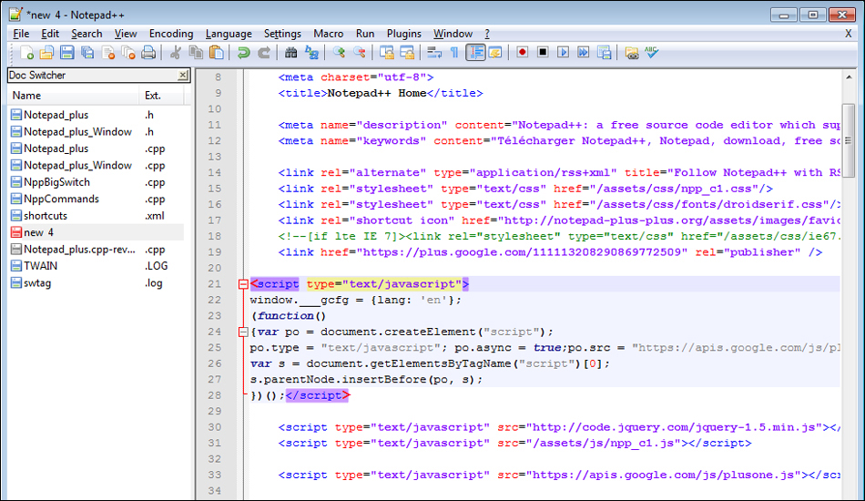Screen dimensions: 865x501
Task: Switch to Notepad_plus_Window .cpp document
Action: click(96, 166)
